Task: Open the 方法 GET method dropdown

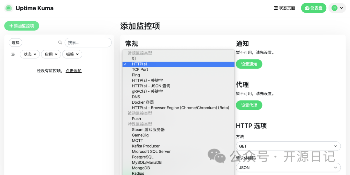Action: 288,146
